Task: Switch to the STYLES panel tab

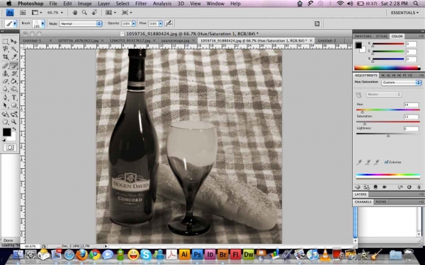Action: [x=382, y=36]
